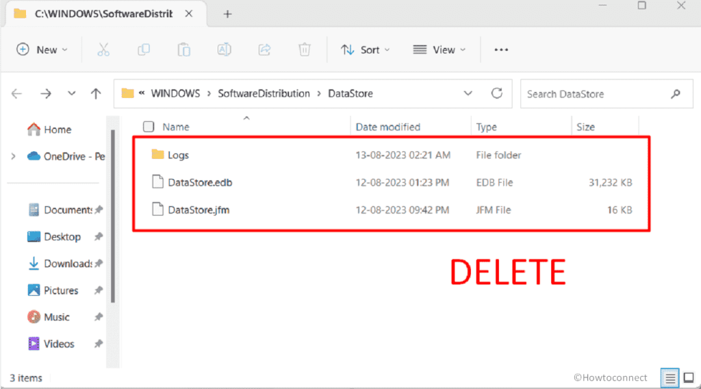Click the navigation pane scrollbar
The height and width of the screenshot is (389, 701).
pos(113,216)
